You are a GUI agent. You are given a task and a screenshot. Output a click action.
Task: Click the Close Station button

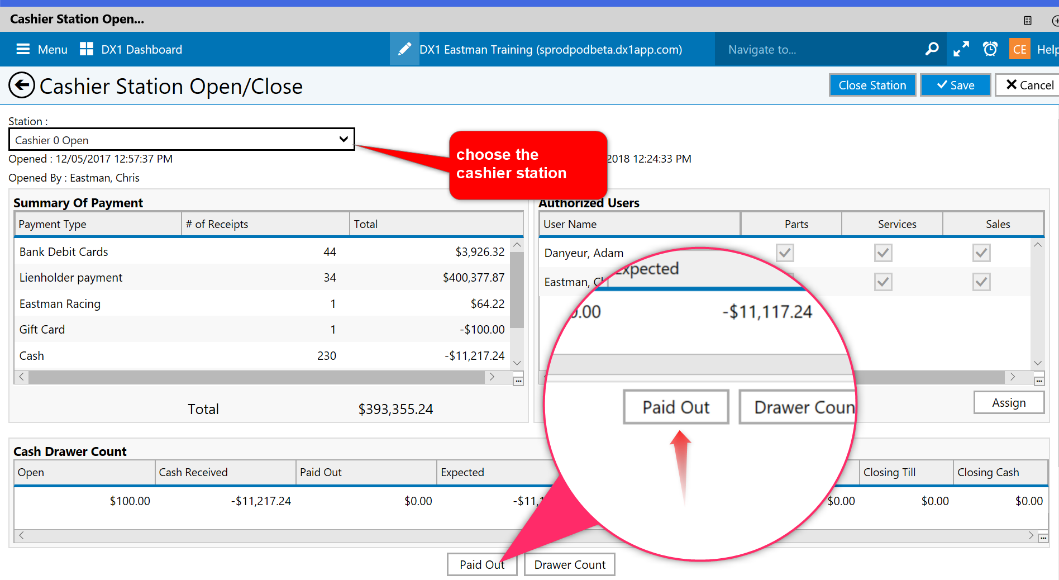tap(872, 85)
